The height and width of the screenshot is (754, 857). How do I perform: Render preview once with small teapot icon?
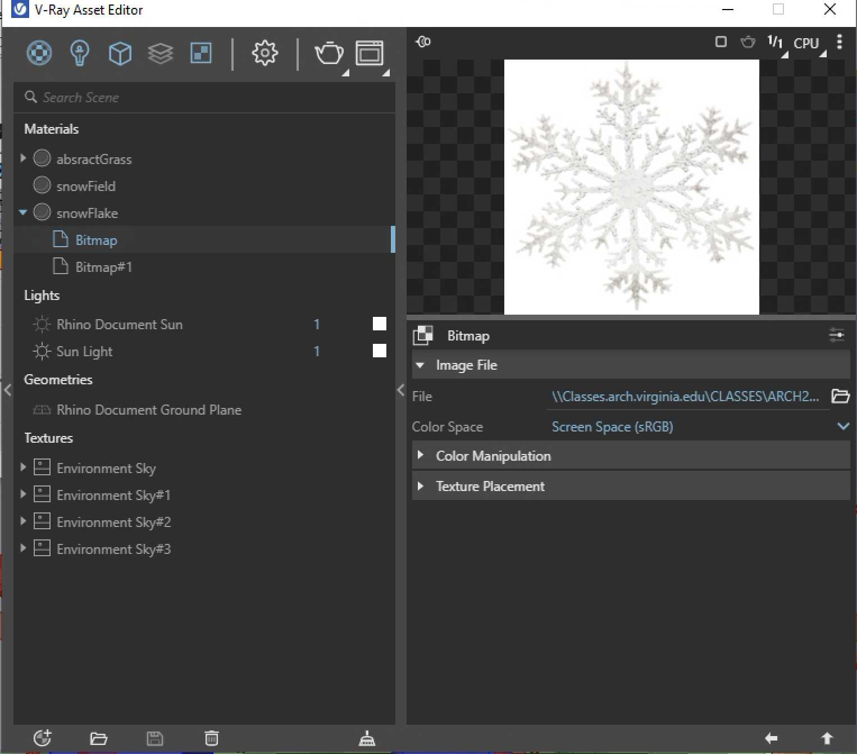[748, 42]
